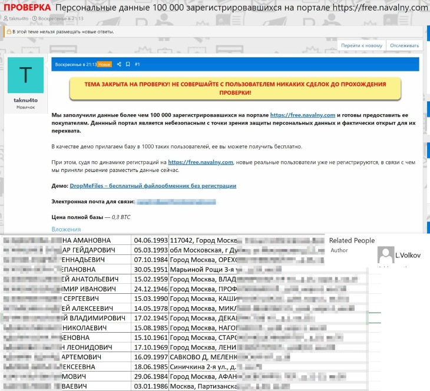Click the orange "Новое" badge in post header
This screenshot has width=430, height=391.
click(x=104, y=64)
